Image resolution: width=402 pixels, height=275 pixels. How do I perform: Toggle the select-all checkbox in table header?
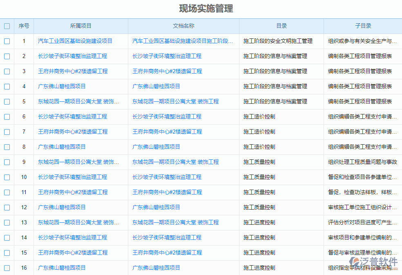point(7,26)
